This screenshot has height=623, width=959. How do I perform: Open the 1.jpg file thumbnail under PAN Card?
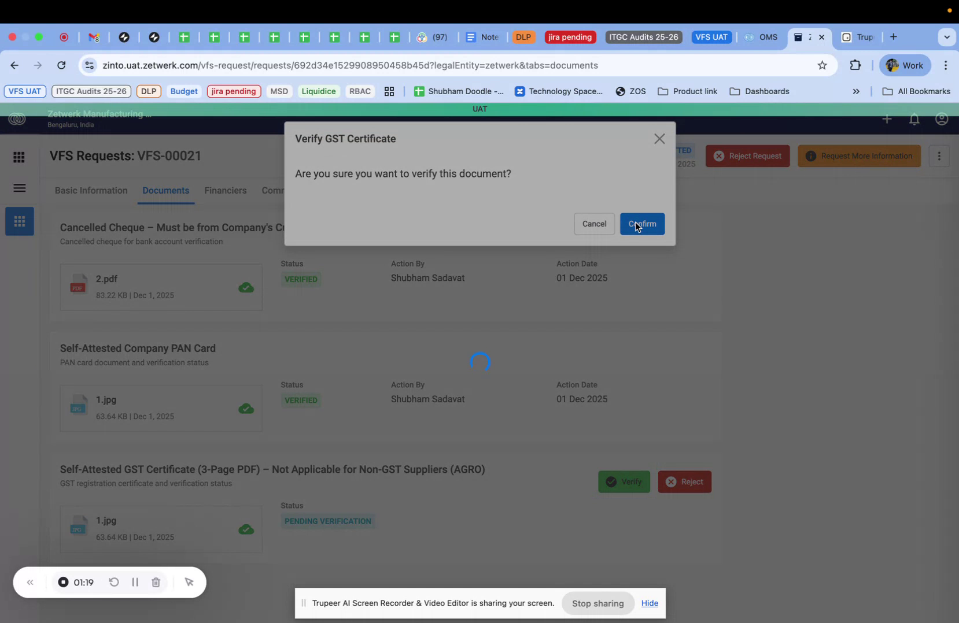(78, 407)
